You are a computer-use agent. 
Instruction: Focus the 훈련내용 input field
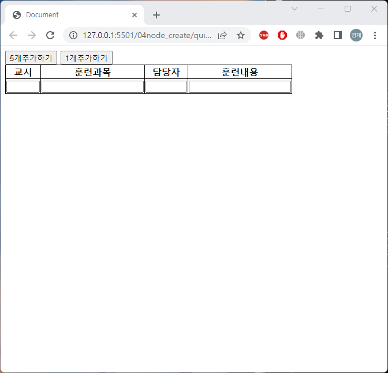(x=240, y=86)
